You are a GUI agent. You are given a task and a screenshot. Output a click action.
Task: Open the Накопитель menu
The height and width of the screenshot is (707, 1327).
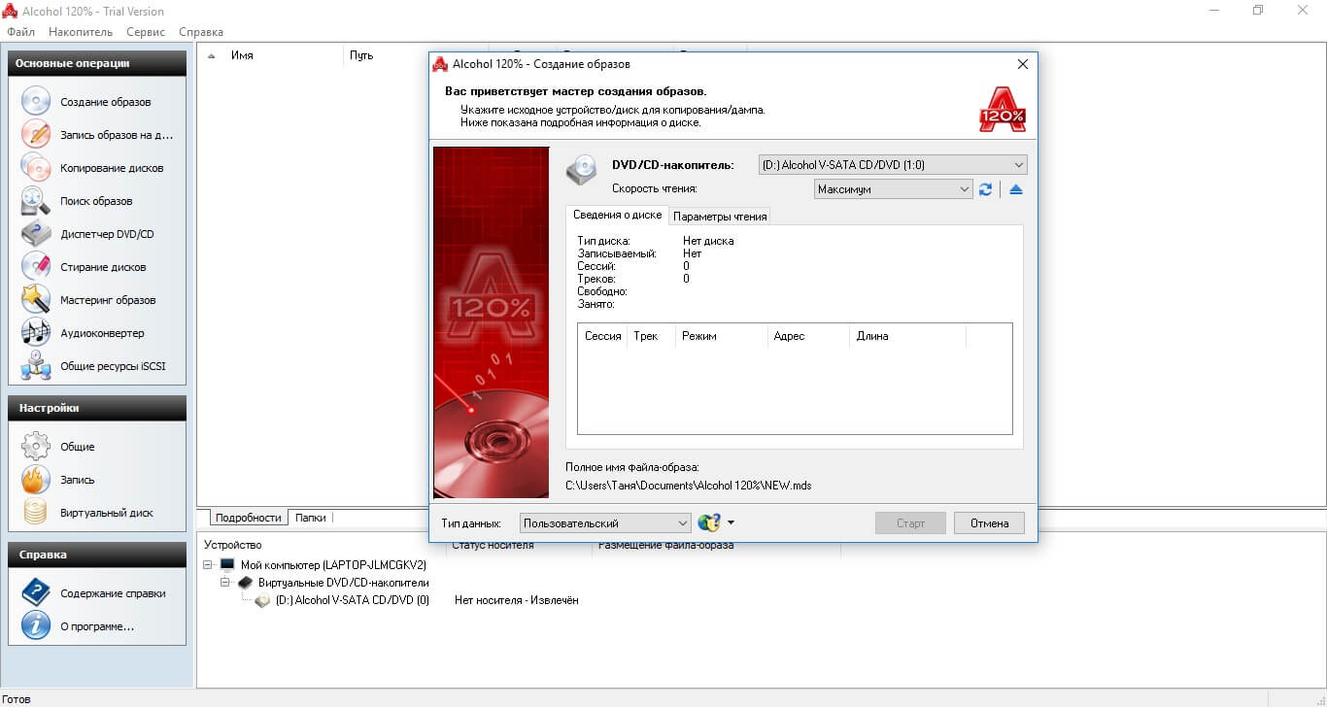pos(81,32)
